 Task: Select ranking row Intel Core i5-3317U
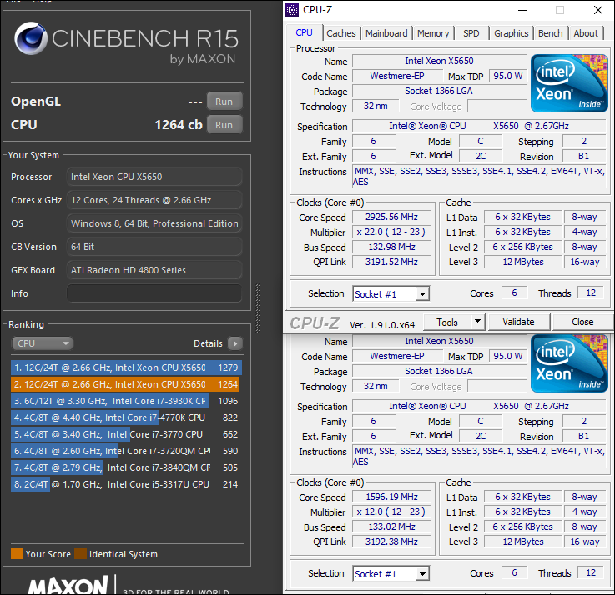point(126,484)
